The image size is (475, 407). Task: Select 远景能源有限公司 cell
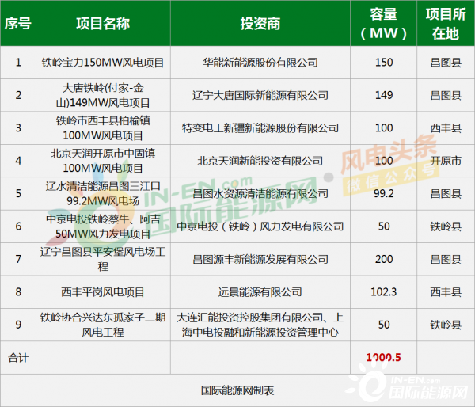260,292
